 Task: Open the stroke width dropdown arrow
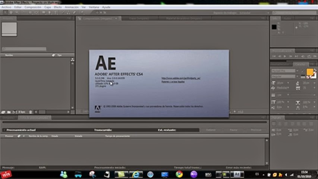click(x=288, y=95)
